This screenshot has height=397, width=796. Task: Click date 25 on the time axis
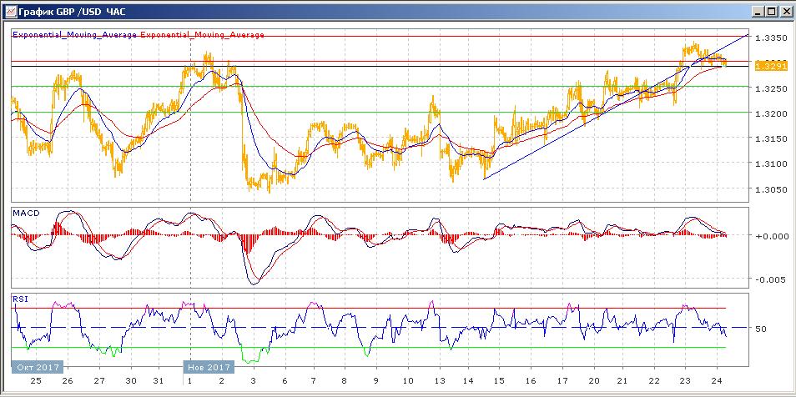coord(37,381)
